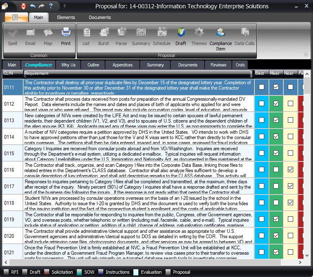Click the redo arrow in title bar
Screen dimensions: 313x277
(x=41, y=6)
